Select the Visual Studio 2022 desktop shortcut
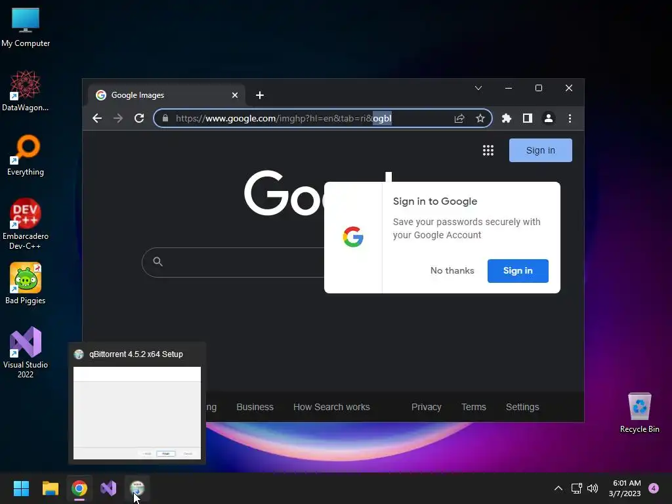Viewport: 672px width, 504px height. pos(26,352)
